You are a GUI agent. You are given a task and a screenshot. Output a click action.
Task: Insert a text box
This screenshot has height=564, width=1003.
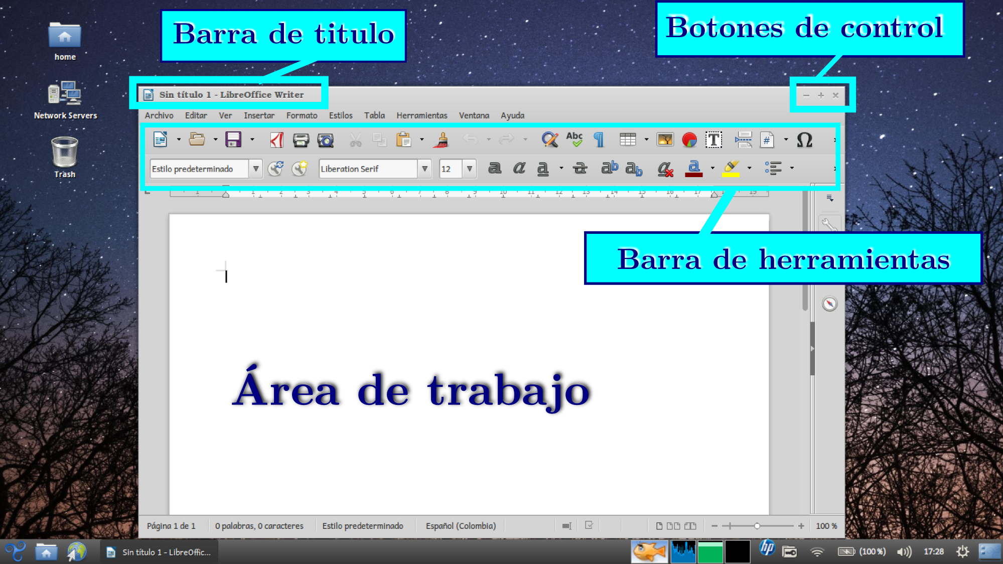coord(713,140)
